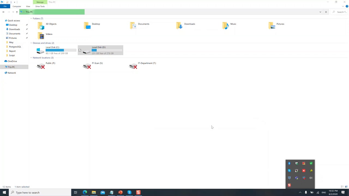Expand the ribbon with the chevron
This screenshot has height=196, width=349.
[343, 6]
